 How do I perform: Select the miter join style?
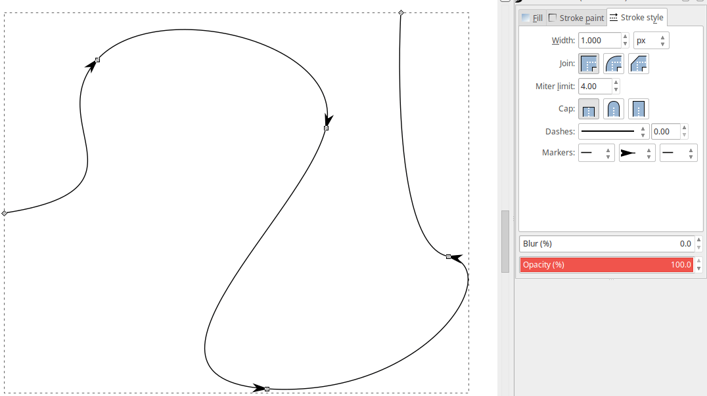point(589,63)
